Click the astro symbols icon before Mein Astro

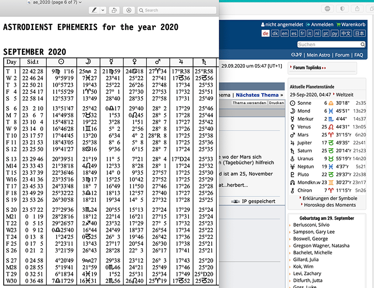tap(296, 55)
